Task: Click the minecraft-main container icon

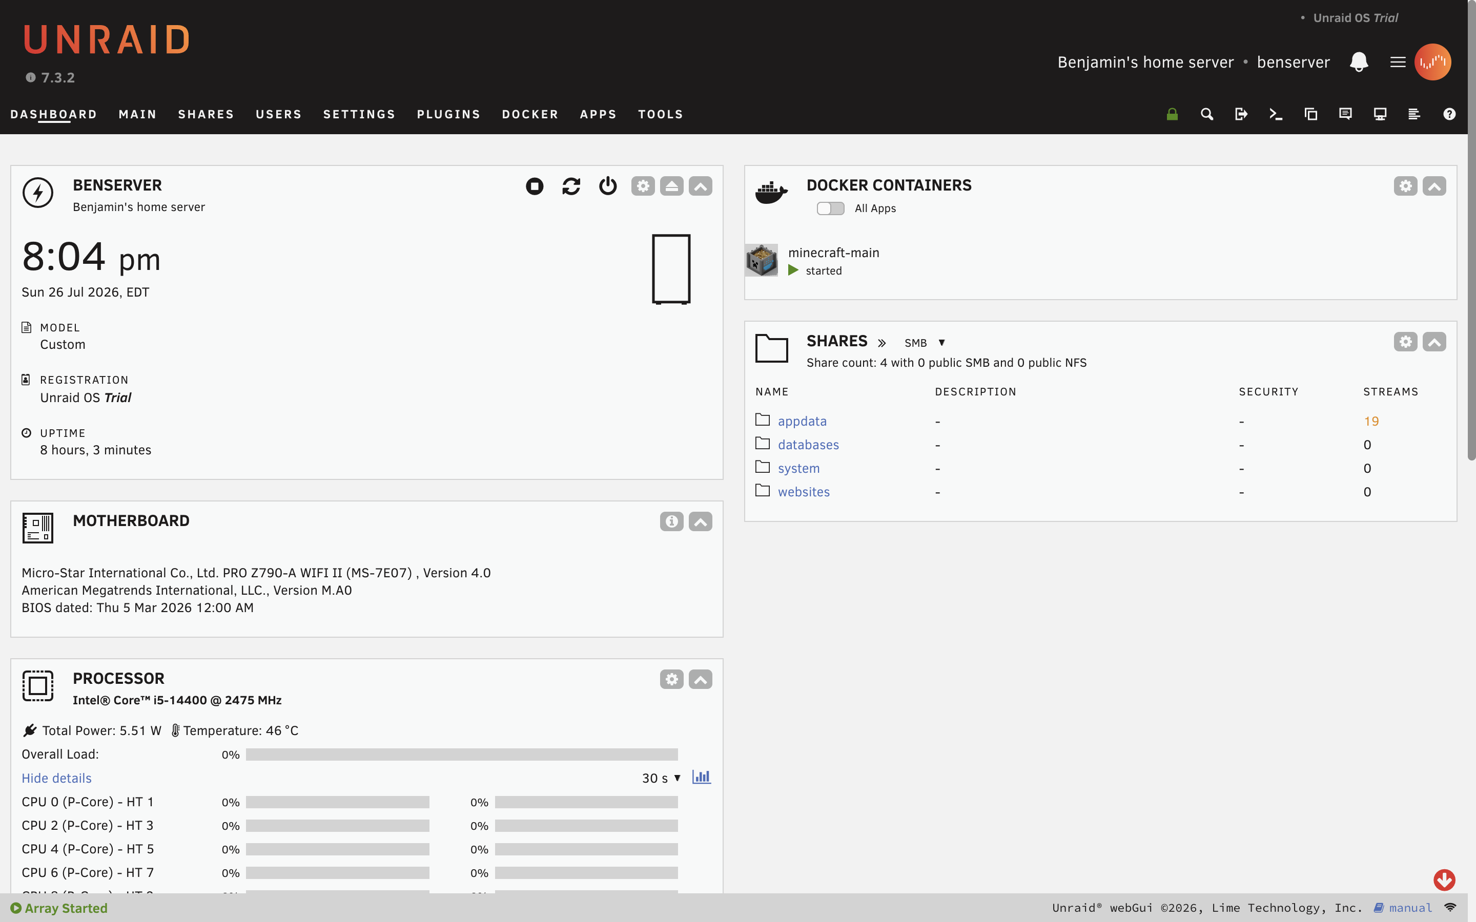Action: click(762, 260)
